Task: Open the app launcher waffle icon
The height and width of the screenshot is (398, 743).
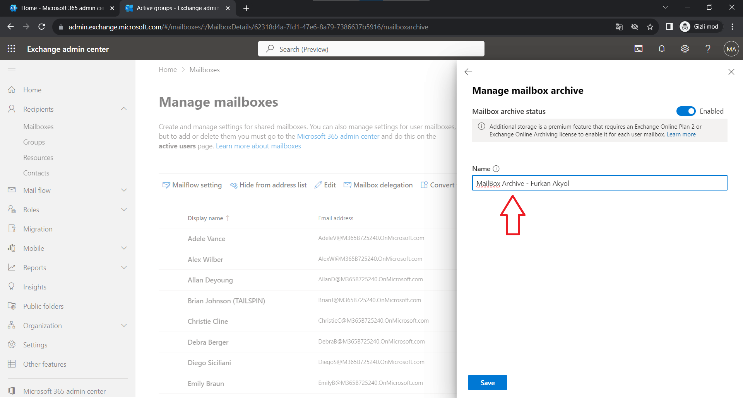Action: pyautogui.click(x=12, y=49)
